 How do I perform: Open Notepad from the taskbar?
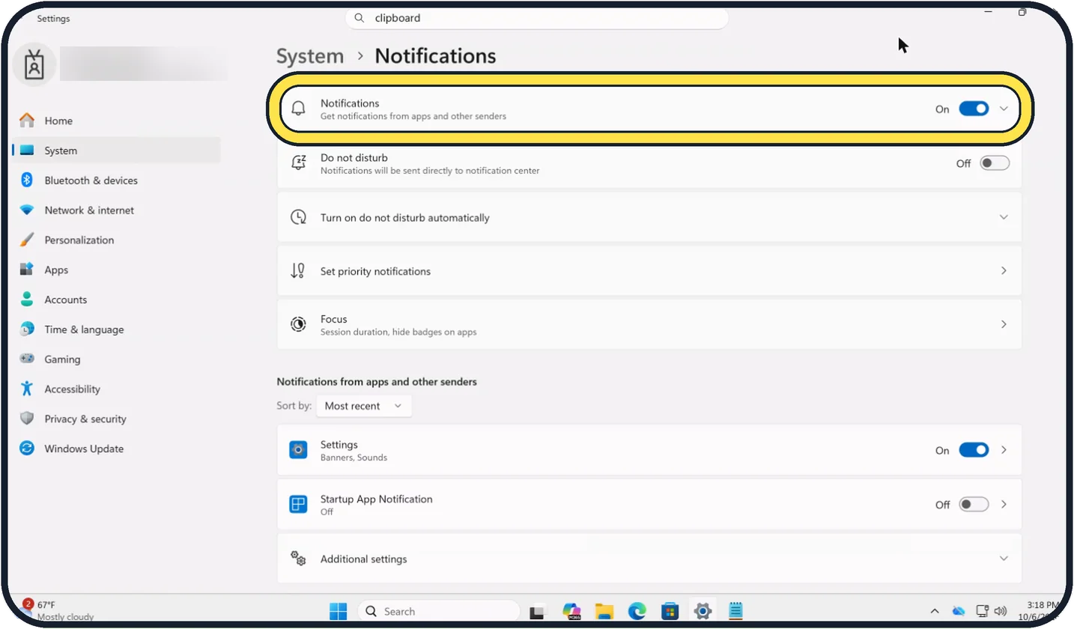[735, 611]
